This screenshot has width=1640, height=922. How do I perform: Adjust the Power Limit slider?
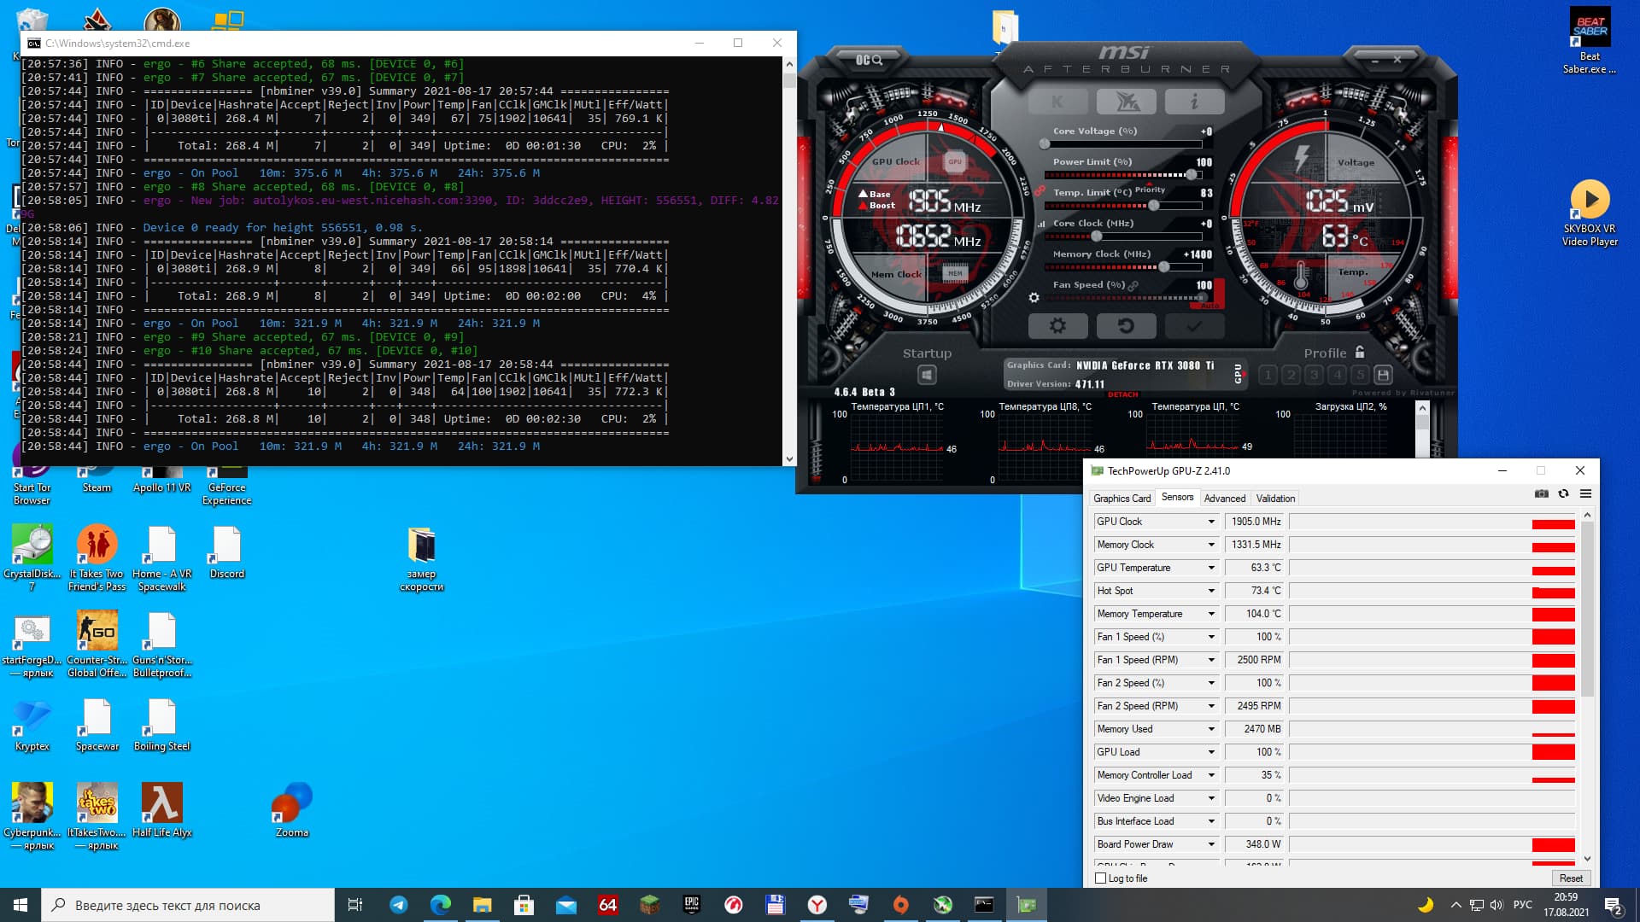[x=1123, y=175]
